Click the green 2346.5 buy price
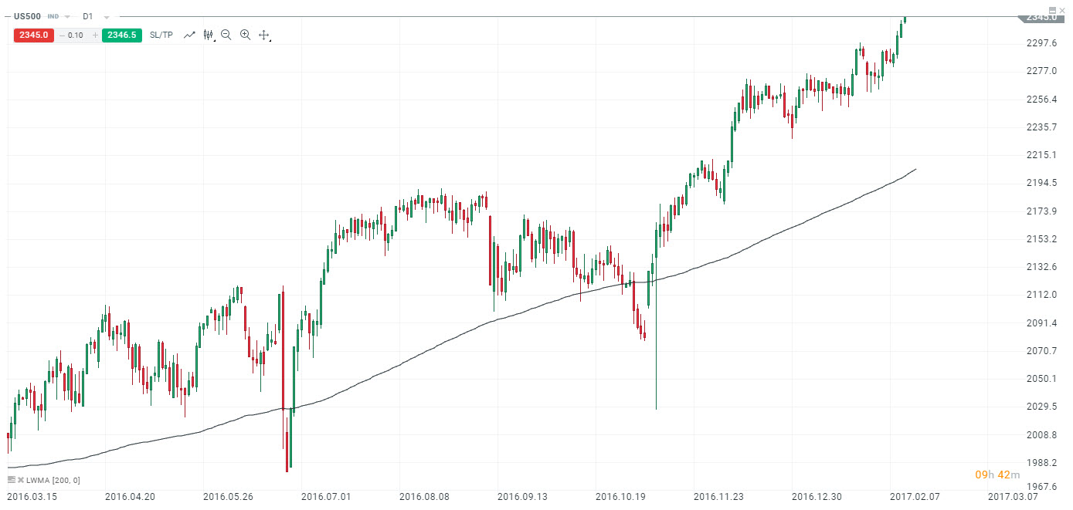Screen dimensions: 1073x510 coord(121,34)
